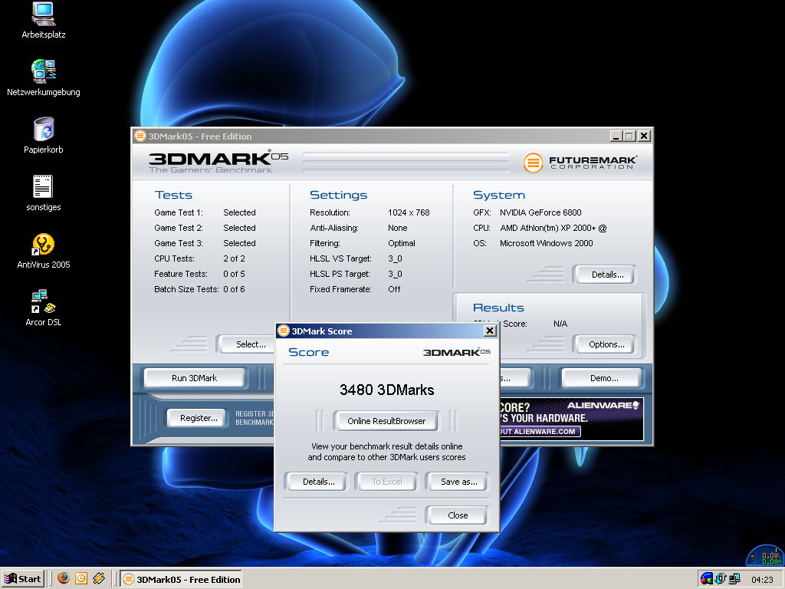Close the 3DMark Score dialog via X

coord(490,331)
